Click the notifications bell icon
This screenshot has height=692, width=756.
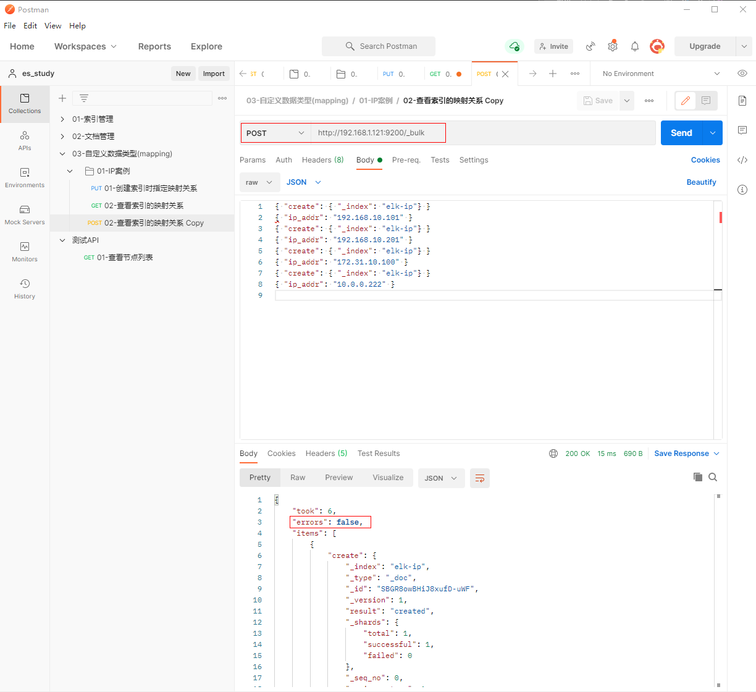coord(634,46)
